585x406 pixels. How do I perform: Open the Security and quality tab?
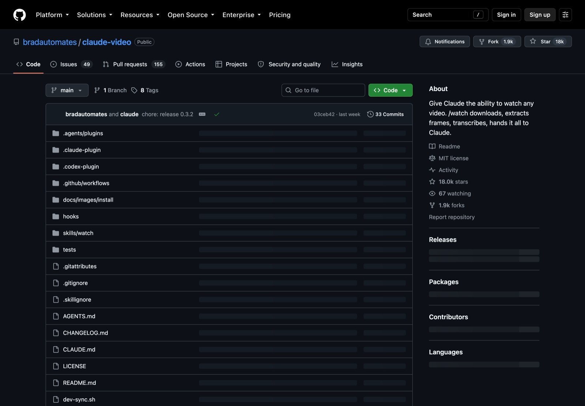tap(289, 64)
